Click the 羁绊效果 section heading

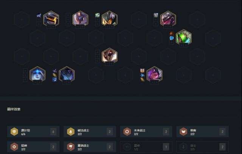click(x=14, y=109)
